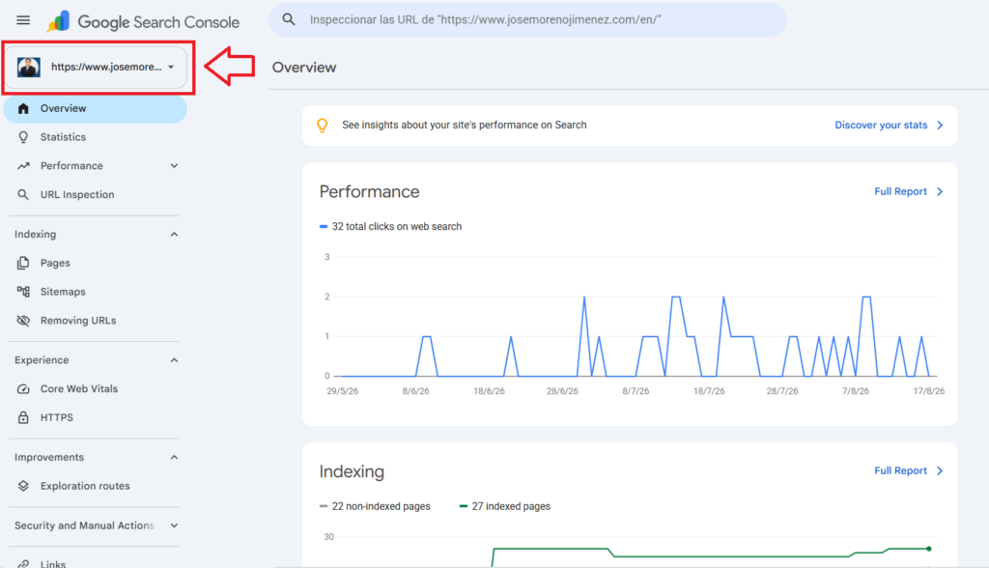The height and width of the screenshot is (568, 989).
Task: Click the insights lightbulb icon
Action: [x=323, y=126]
